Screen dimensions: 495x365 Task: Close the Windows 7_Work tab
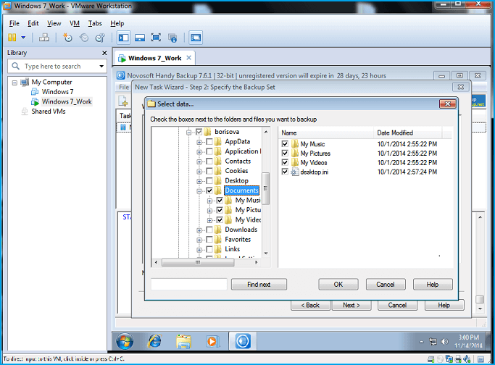(x=188, y=58)
